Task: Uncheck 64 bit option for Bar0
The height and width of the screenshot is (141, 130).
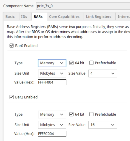Action: pyautogui.click(x=71, y=63)
